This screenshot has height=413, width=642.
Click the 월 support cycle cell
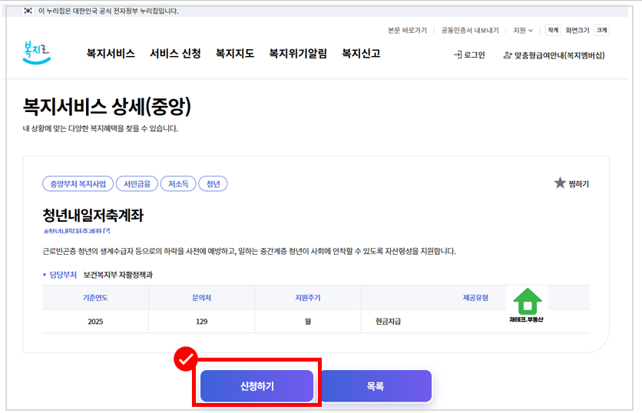(308, 322)
